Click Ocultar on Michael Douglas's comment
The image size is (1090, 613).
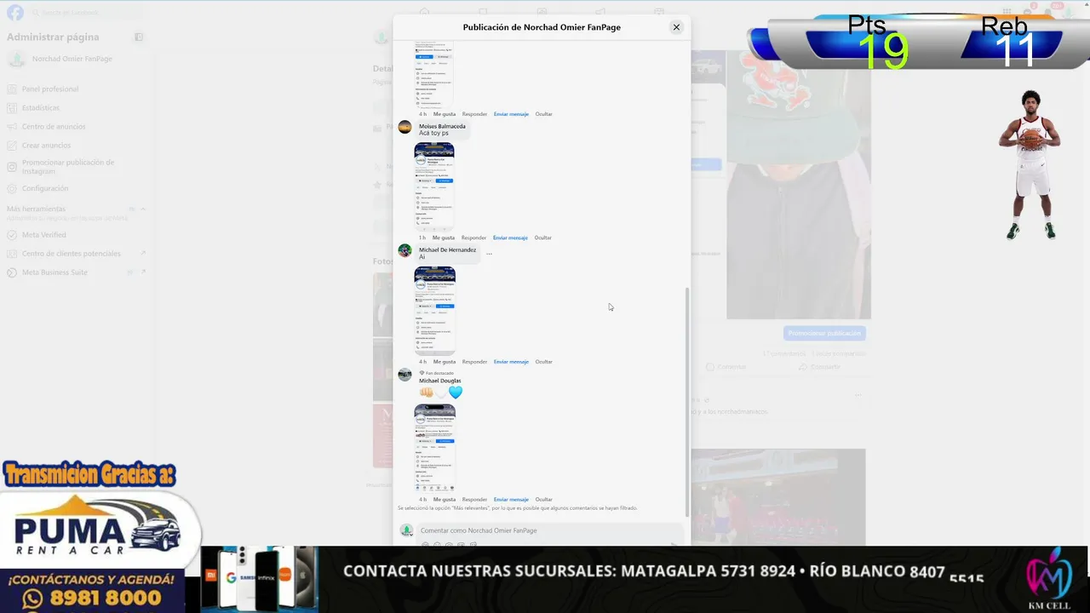coord(544,499)
